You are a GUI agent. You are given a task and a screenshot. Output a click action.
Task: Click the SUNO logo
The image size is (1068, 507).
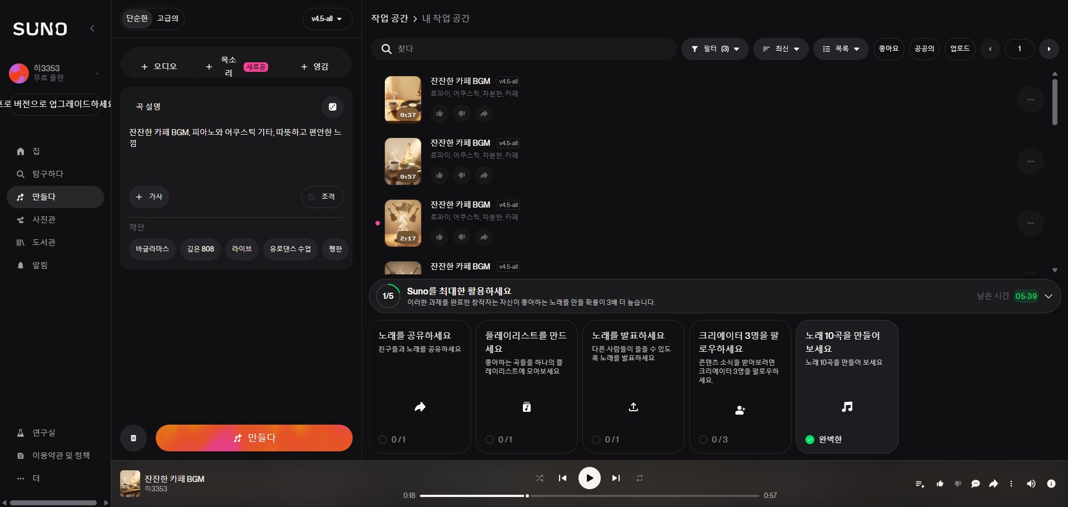[40, 29]
